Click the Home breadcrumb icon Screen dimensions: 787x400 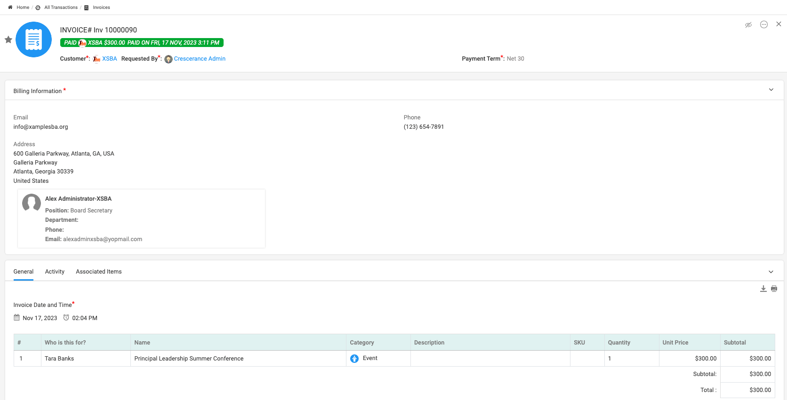click(10, 8)
